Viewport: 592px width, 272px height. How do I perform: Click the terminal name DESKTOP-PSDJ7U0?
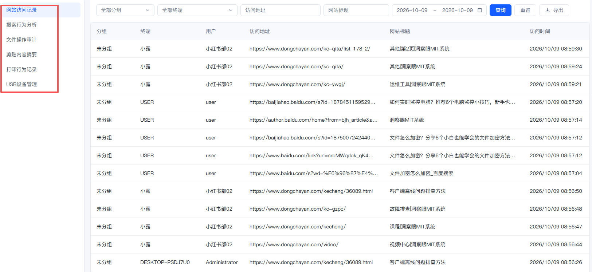pos(165,262)
